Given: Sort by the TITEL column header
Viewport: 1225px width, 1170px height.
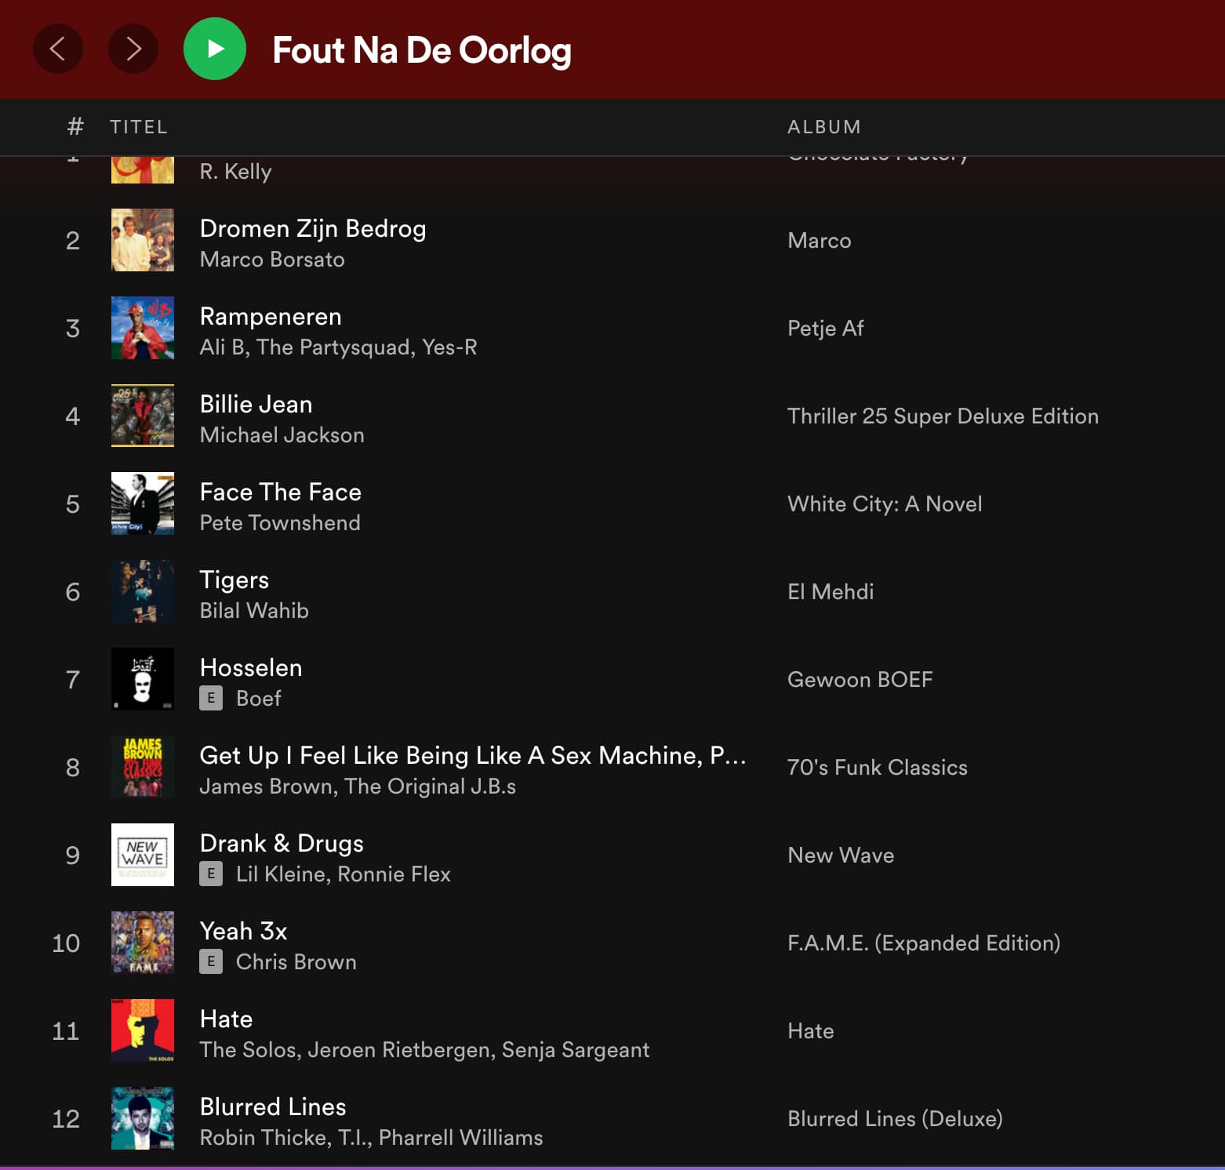Looking at the screenshot, I should coord(139,127).
